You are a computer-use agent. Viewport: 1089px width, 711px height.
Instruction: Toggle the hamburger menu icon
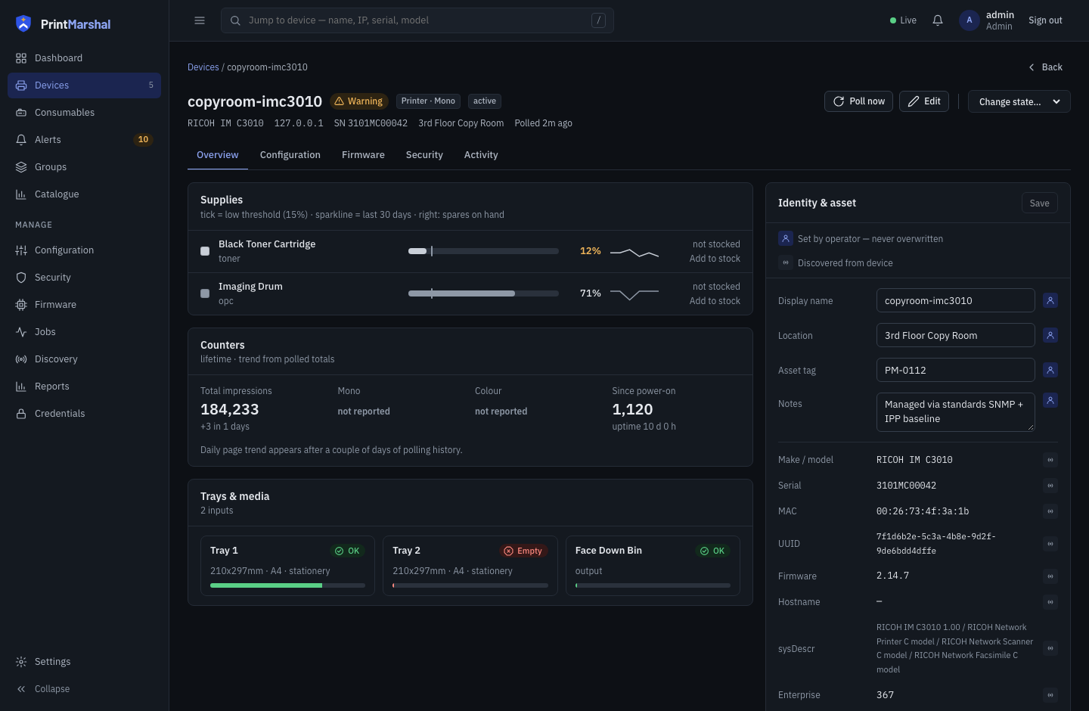[x=200, y=20]
